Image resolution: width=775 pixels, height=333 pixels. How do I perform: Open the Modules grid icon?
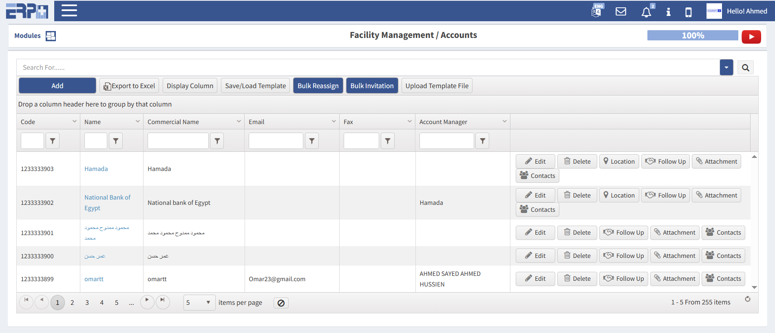[51, 36]
